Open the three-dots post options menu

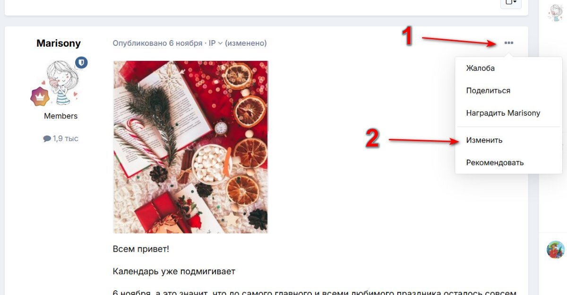click(508, 43)
